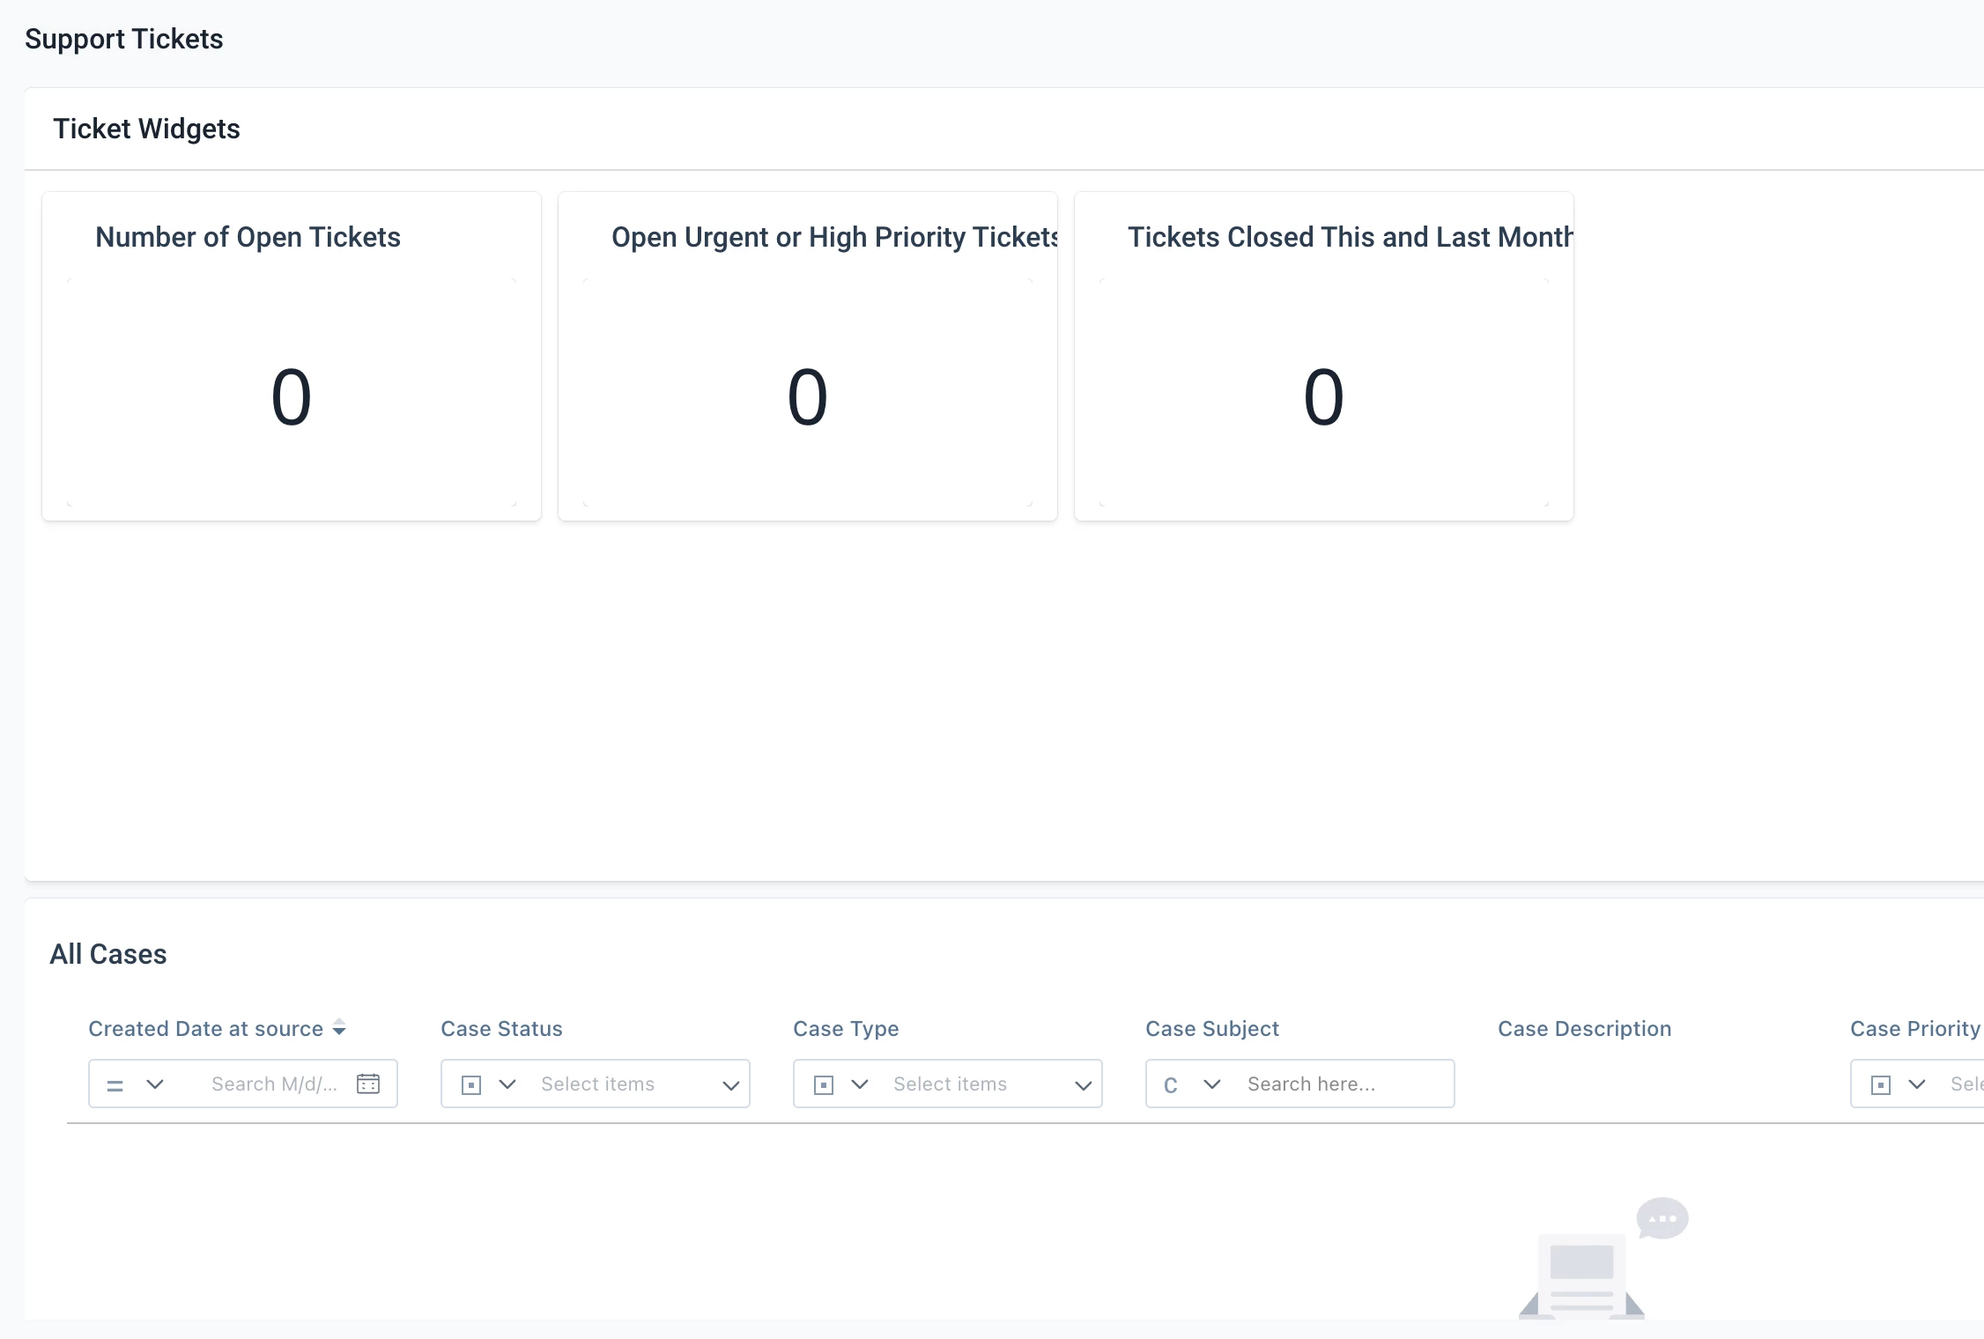Open calendar picker in Created Date filter

click(x=368, y=1084)
